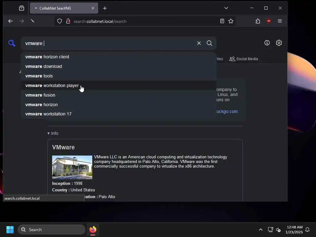Viewport: 316px width, 237px height.
Task: Select suggestion vmware download
Action: [119, 66]
